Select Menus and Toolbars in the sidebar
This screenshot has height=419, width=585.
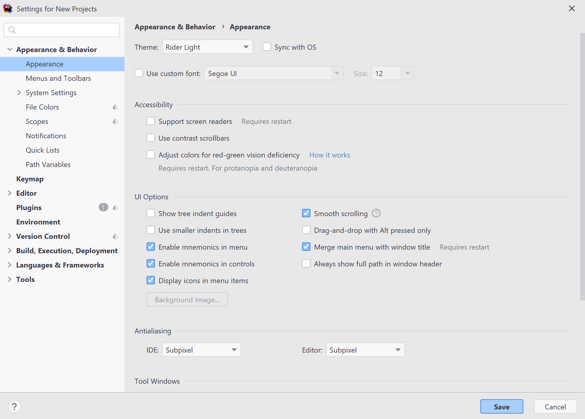click(58, 78)
